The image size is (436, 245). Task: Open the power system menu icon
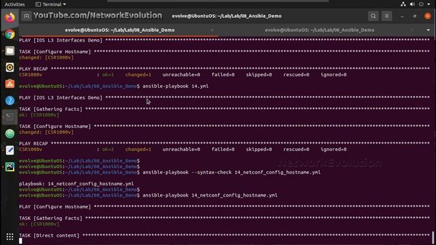point(421,4)
